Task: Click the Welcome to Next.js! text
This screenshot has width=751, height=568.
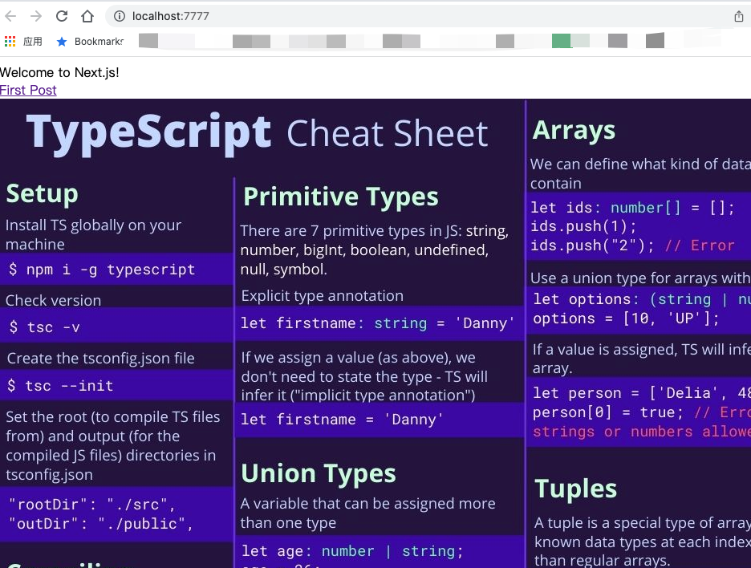Action: pyautogui.click(x=59, y=72)
